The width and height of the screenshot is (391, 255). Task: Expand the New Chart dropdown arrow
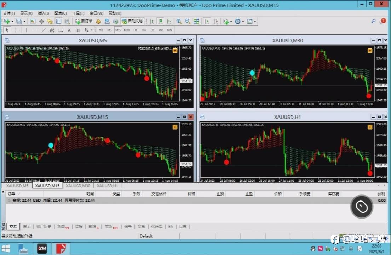pyautogui.click(x=12, y=22)
